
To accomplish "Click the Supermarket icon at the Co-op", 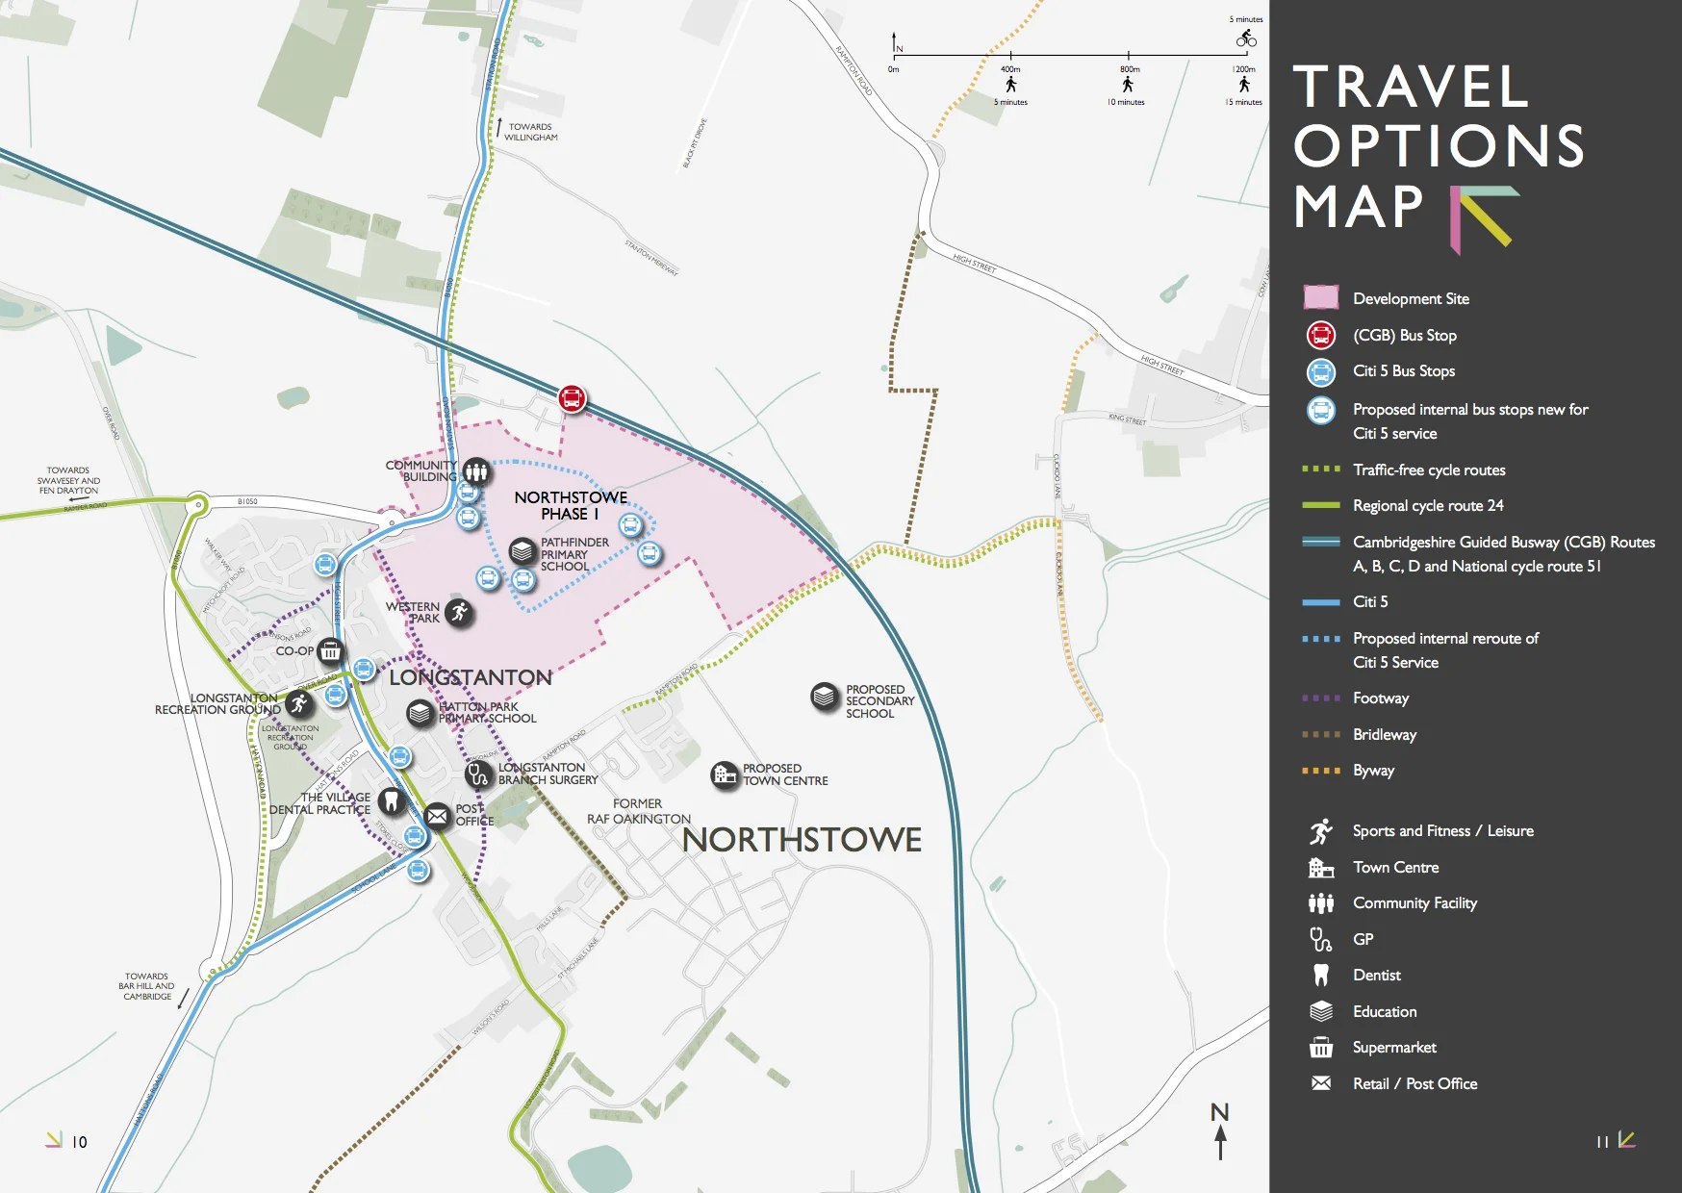I will (x=331, y=652).
